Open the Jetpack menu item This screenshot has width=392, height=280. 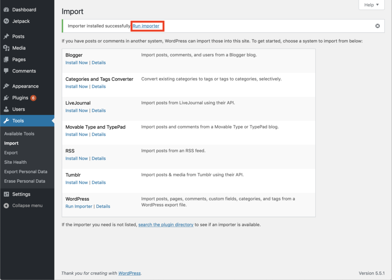pyautogui.click(x=21, y=21)
